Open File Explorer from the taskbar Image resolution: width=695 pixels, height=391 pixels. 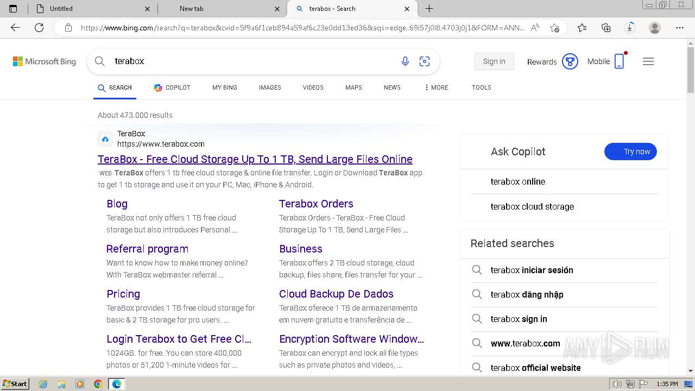[x=61, y=384]
